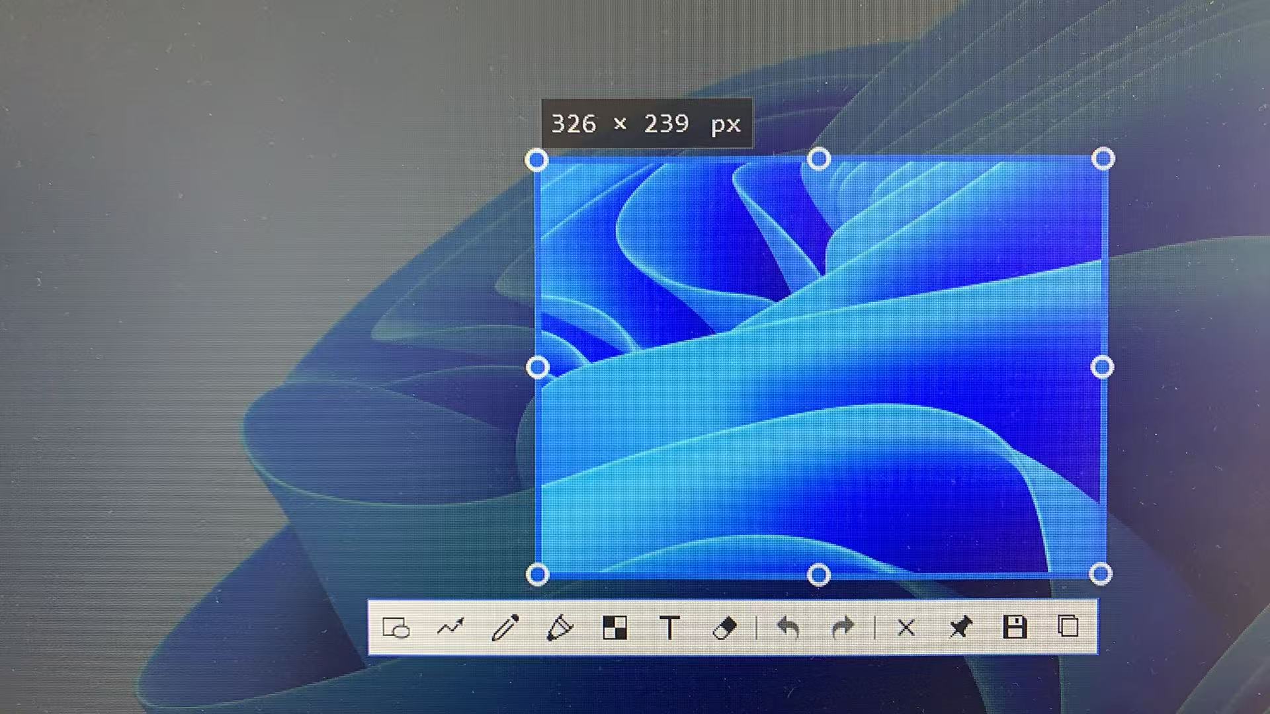The image size is (1270, 714).
Task: Copy the capture to clipboard
Action: 1068,626
